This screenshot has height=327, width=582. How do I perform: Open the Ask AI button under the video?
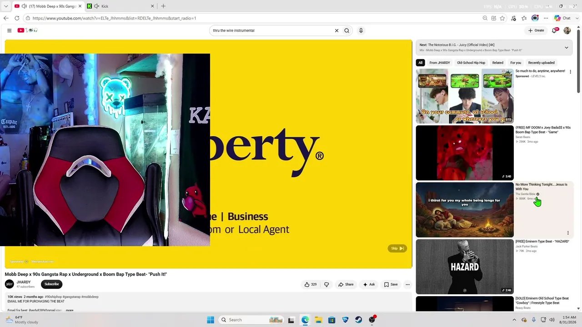coord(369,285)
